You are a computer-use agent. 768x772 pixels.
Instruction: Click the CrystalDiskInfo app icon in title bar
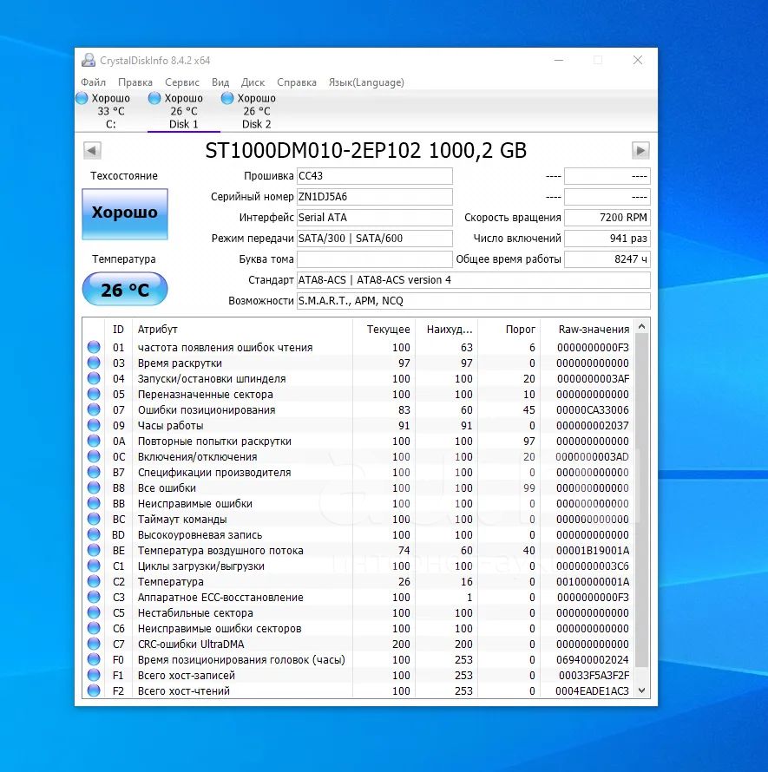click(x=89, y=60)
